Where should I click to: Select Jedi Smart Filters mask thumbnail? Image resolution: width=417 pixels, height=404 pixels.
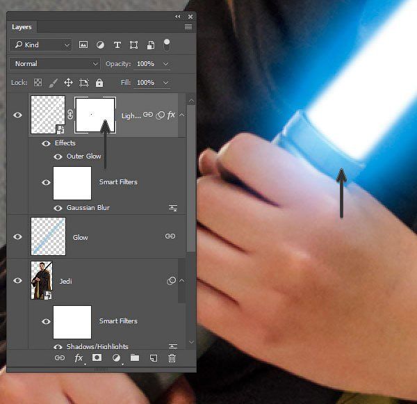pyautogui.click(x=72, y=322)
